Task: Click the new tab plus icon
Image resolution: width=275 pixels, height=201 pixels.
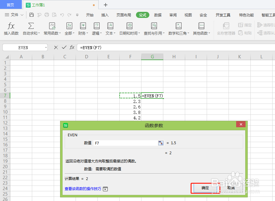Action: point(106,5)
